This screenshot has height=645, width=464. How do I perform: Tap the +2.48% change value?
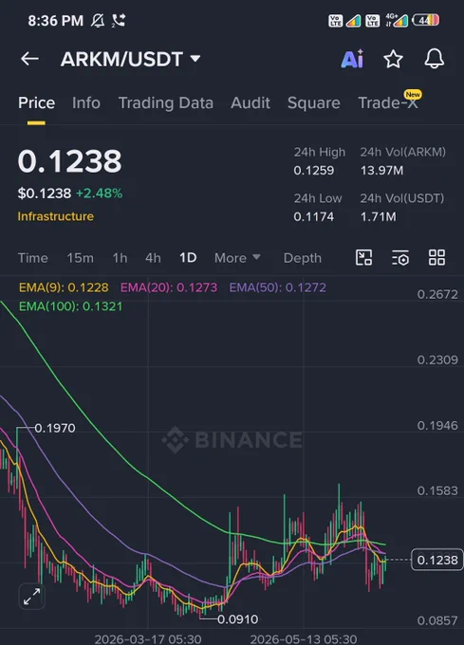pyautogui.click(x=99, y=193)
